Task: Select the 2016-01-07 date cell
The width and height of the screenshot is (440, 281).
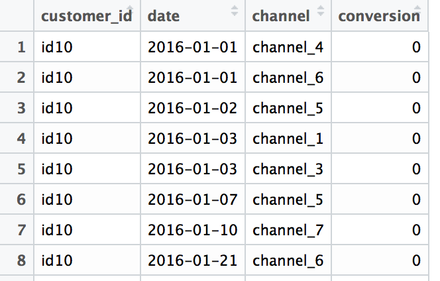Action: [x=192, y=199]
